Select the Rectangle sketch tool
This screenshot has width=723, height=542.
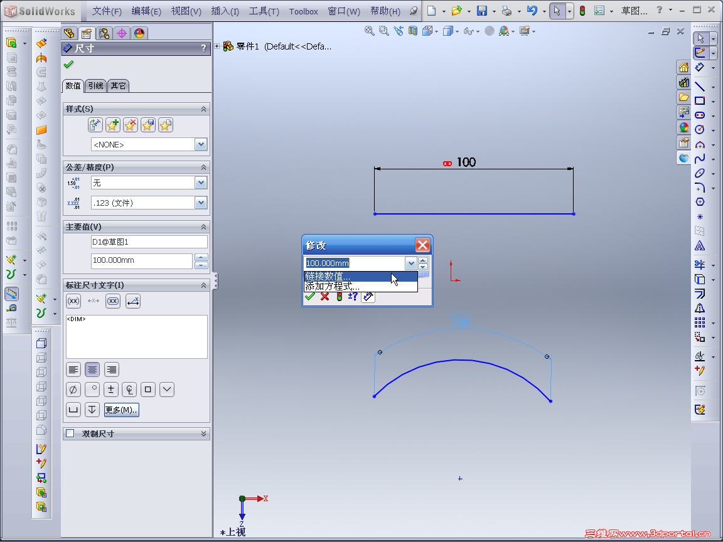pyautogui.click(x=700, y=100)
